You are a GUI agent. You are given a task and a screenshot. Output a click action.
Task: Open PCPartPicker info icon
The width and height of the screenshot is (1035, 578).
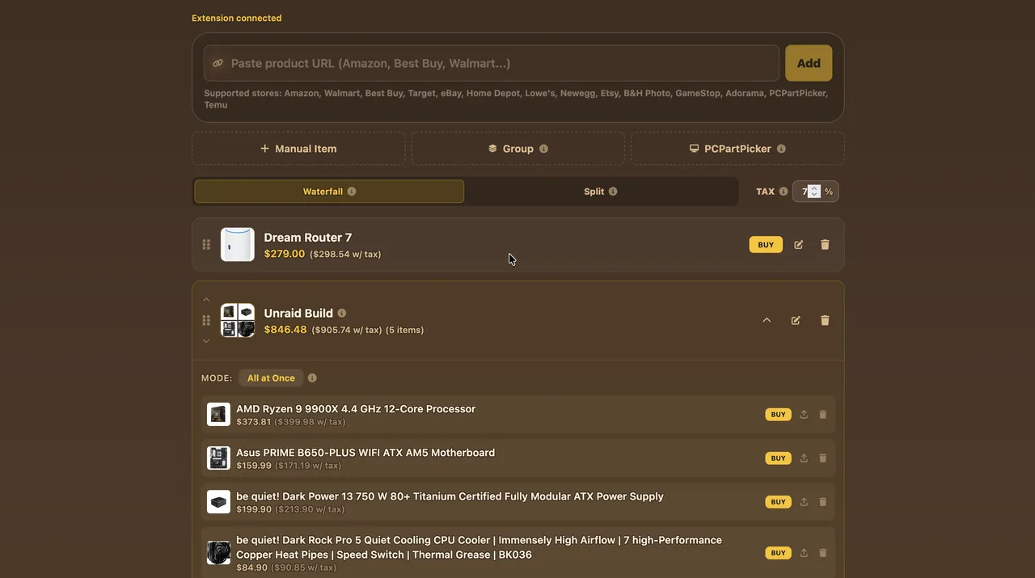point(781,149)
